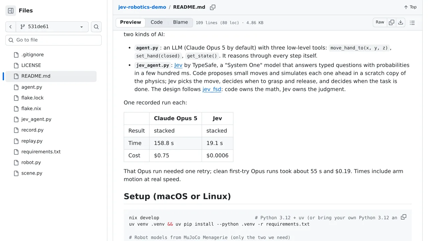Image resolution: width=428 pixels, height=241 pixels.
Task: Follow the jev_fsd link
Action: coord(212,89)
